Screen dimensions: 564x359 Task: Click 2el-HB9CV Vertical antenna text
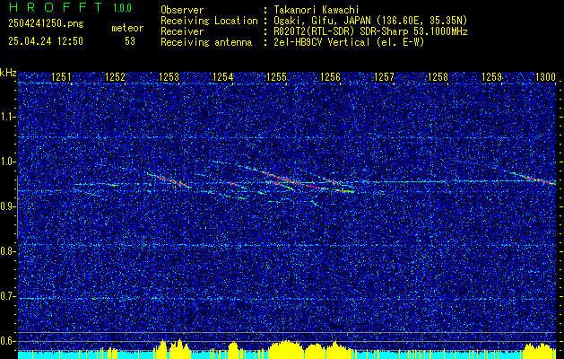click(349, 42)
